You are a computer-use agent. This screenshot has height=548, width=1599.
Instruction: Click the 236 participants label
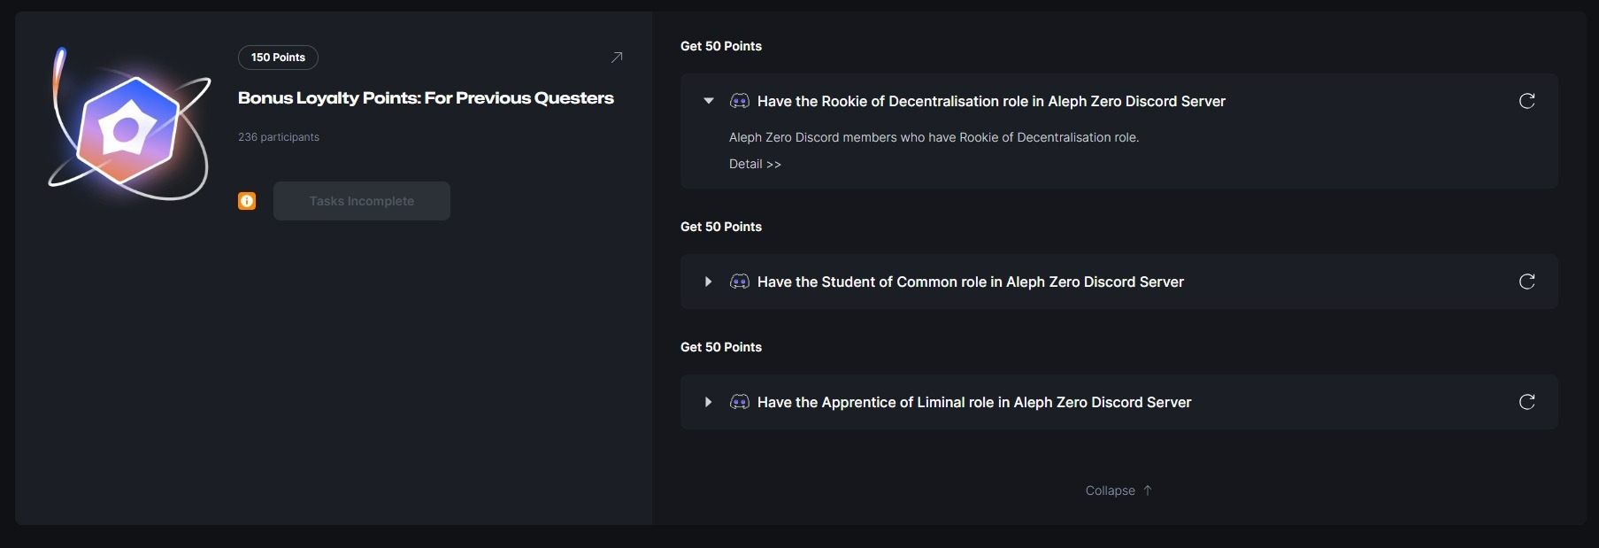[x=279, y=137]
